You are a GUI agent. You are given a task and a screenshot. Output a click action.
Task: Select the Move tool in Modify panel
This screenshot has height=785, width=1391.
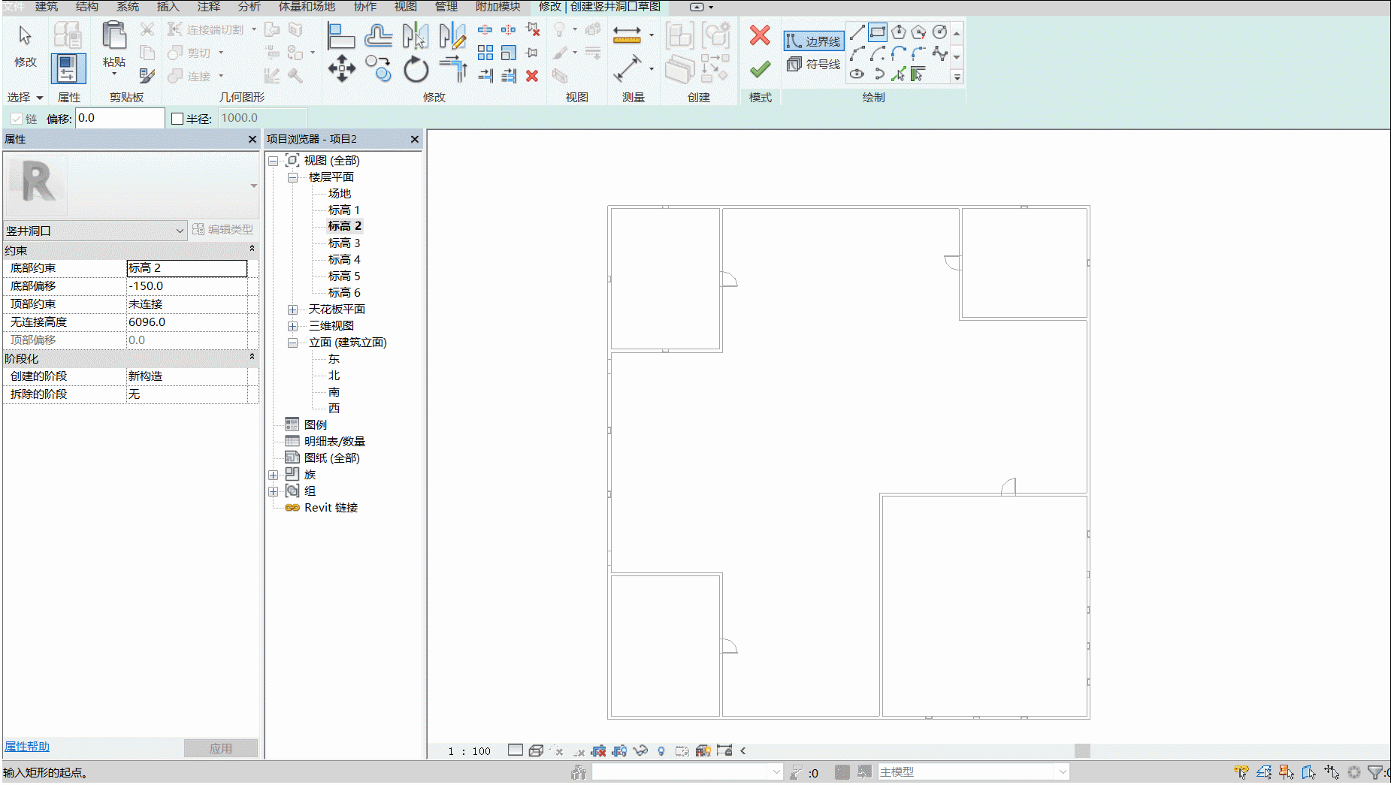342,68
